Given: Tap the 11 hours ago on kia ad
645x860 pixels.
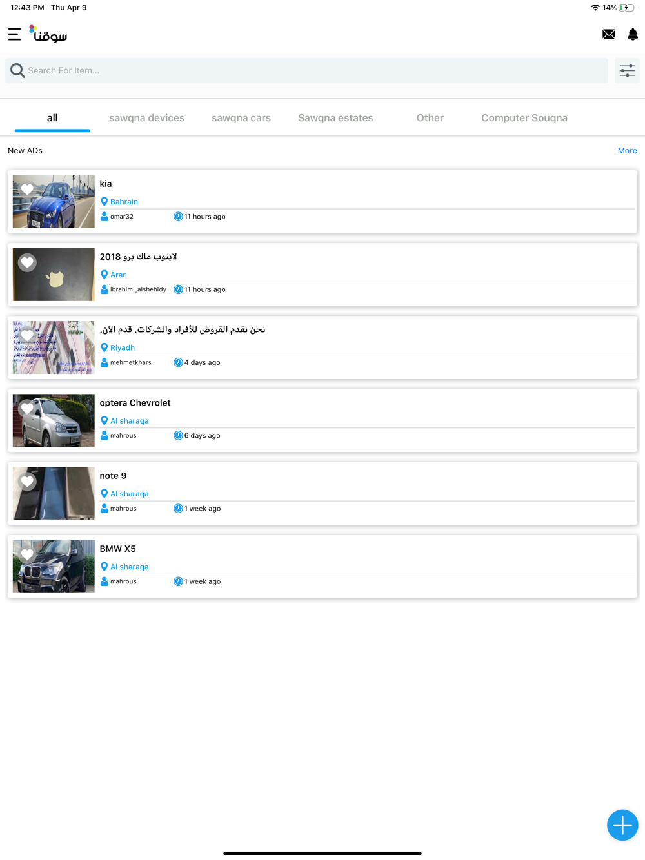Looking at the screenshot, I should click(x=205, y=217).
